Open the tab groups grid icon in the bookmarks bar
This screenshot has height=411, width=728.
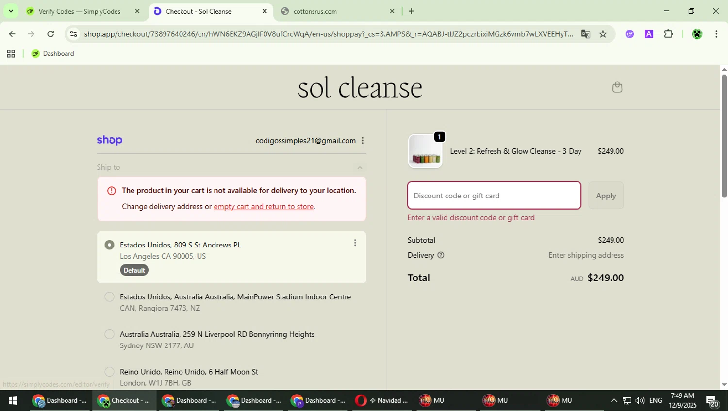pos(11,54)
